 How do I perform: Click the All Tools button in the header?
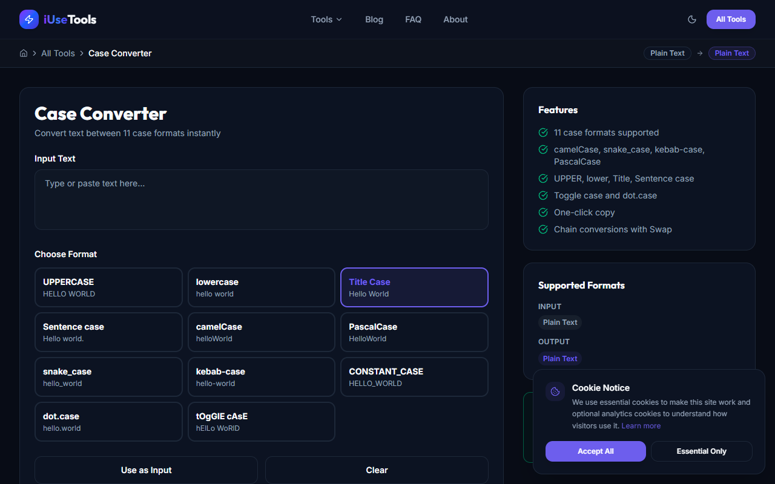coord(730,19)
